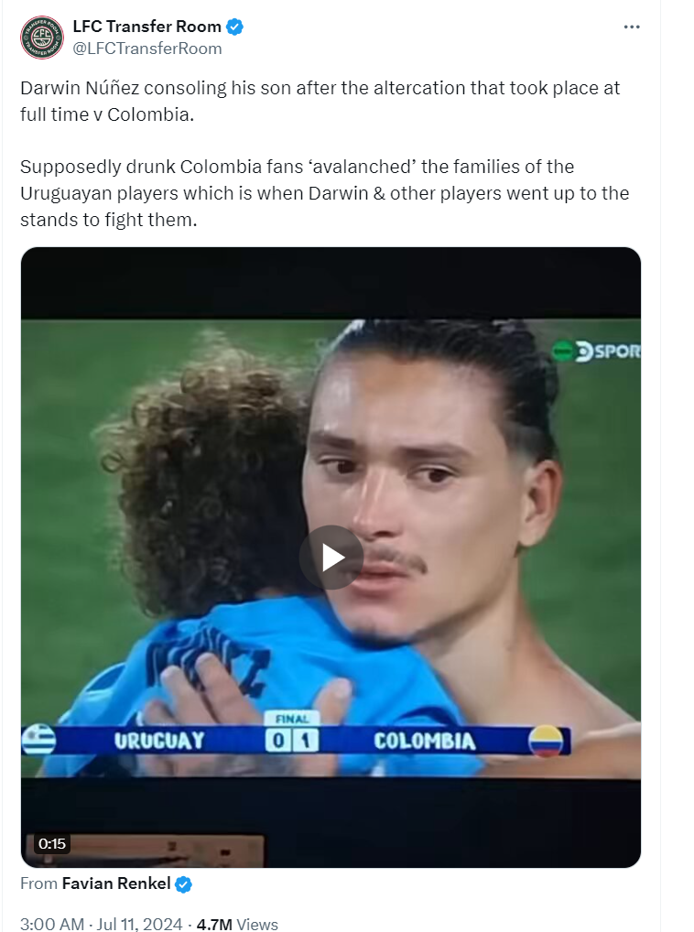Click the verified badge beside LFC Transfer Room

tap(234, 27)
